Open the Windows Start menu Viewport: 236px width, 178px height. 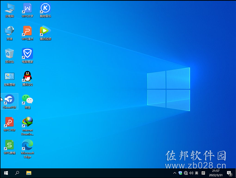click(6, 173)
